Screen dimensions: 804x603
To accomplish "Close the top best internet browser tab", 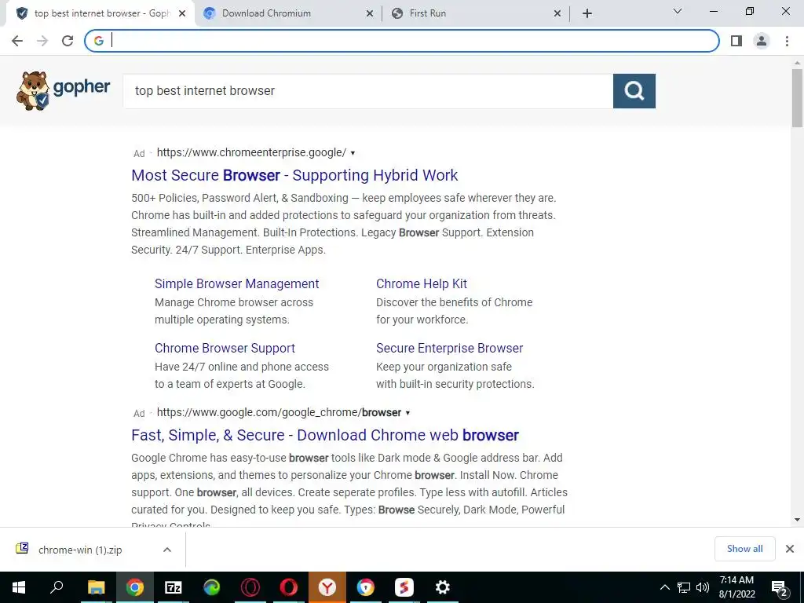I will pos(182,14).
